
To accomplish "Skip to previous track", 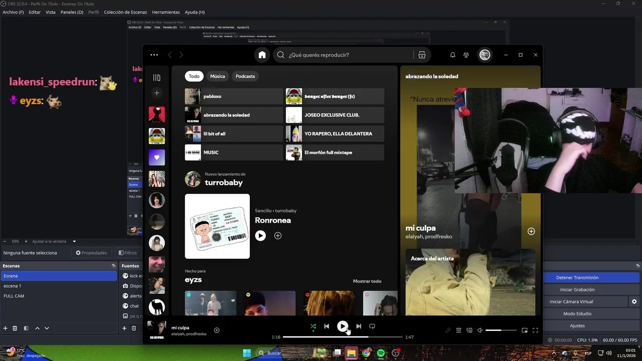I will click(327, 326).
